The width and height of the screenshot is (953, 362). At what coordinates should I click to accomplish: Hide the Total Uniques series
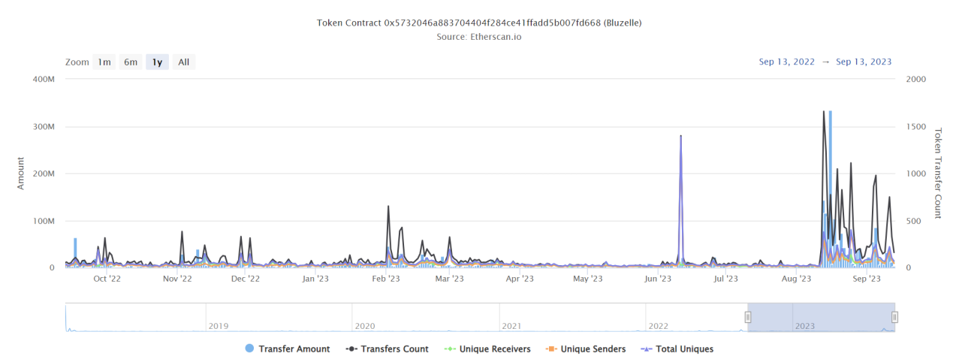click(x=684, y=349)
